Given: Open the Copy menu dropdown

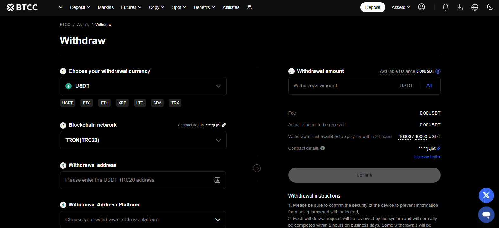Looking at the screenshot, I should [x=157, y=7].
